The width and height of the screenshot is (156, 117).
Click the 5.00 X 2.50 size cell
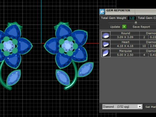125,55
